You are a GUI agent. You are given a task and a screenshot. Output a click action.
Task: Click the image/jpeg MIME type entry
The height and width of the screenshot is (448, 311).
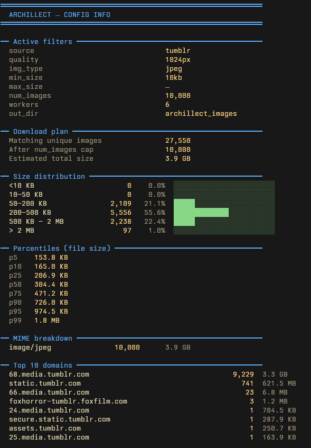pyautogui.click(x=30, y=348)
